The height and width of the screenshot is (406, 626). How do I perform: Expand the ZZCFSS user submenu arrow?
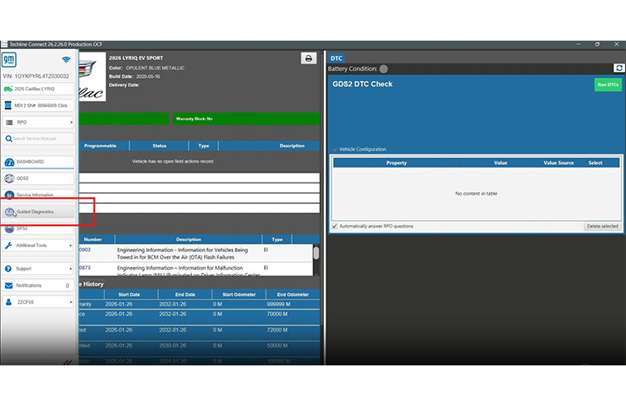click(x=71, y=302)
